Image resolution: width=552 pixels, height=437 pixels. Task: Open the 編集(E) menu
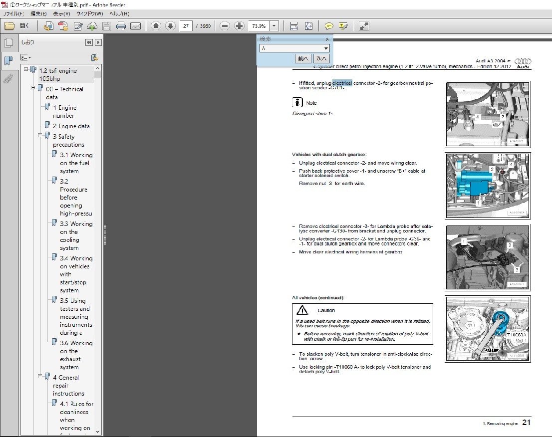point(38,14)
